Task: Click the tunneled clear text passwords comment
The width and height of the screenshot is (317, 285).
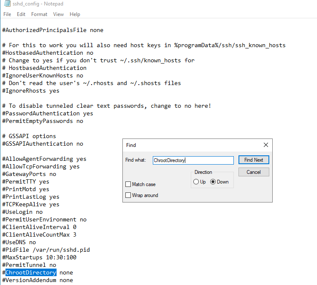Action: tap(107, 106)
